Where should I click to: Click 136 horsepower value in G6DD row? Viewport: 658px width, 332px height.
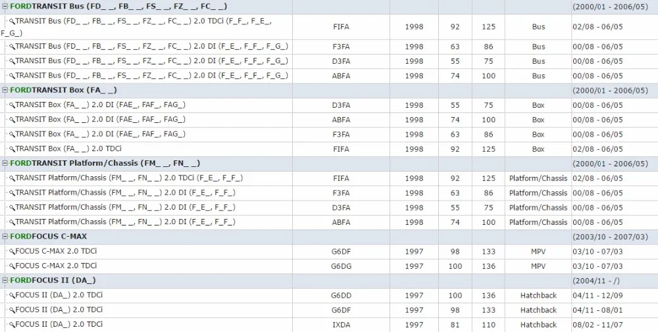488,296
